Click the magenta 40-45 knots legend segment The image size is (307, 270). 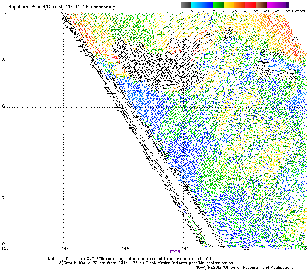point(272,5)
